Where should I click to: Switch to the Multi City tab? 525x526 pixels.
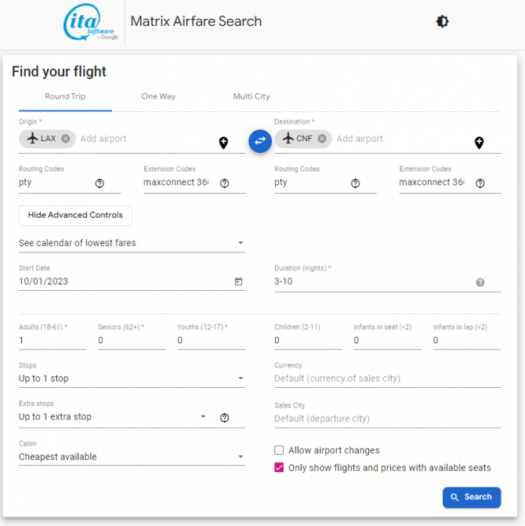[252, 96]
